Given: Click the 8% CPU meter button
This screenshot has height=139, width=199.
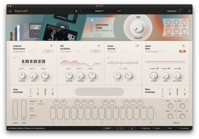Looking at the screenshot, I should click(x=132, y=128).
